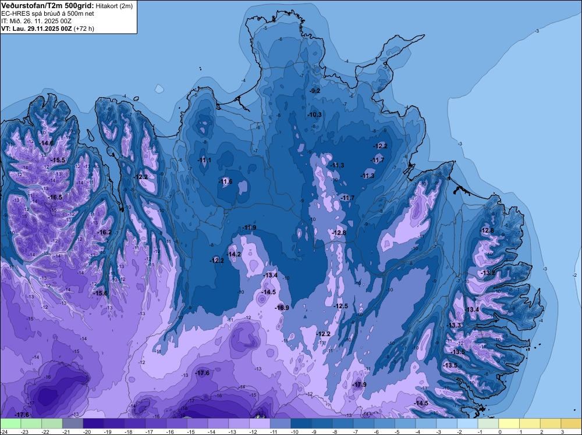Click the map temperature value -13.2
Image resolution: width=582 pixels, height=435 pixels.
click(488, 273)
